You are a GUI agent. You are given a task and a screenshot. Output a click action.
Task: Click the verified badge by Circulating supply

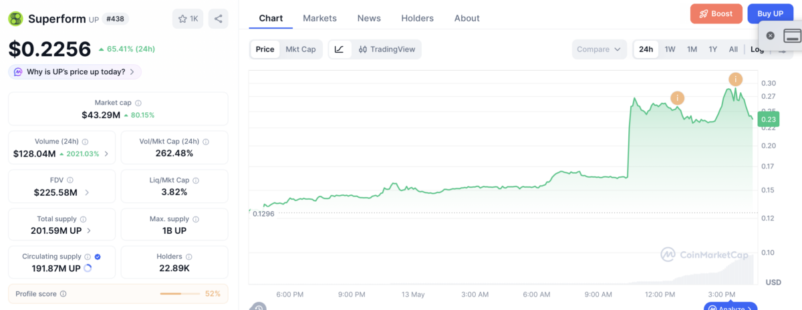(x=98, y=257)
